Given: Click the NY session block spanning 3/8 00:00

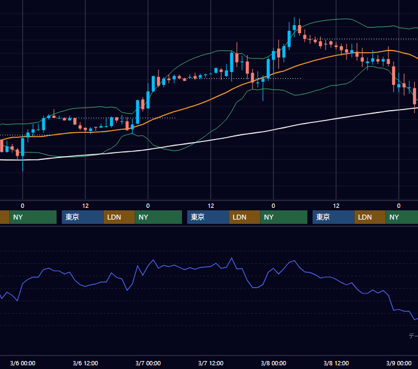Looking at the screenshot, I should tap(284, 217).
